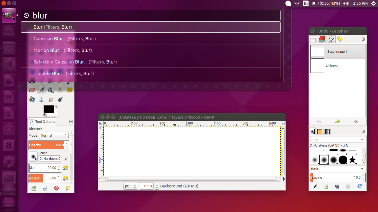Duplicate the selected brush
Screen dimensions: 378x212
[337, 186]
